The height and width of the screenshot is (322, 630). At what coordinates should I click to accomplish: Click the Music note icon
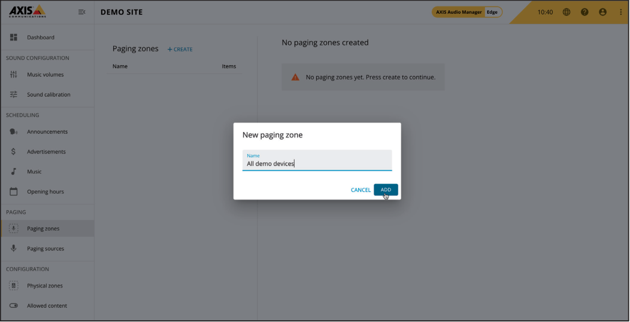coord(14,171)
